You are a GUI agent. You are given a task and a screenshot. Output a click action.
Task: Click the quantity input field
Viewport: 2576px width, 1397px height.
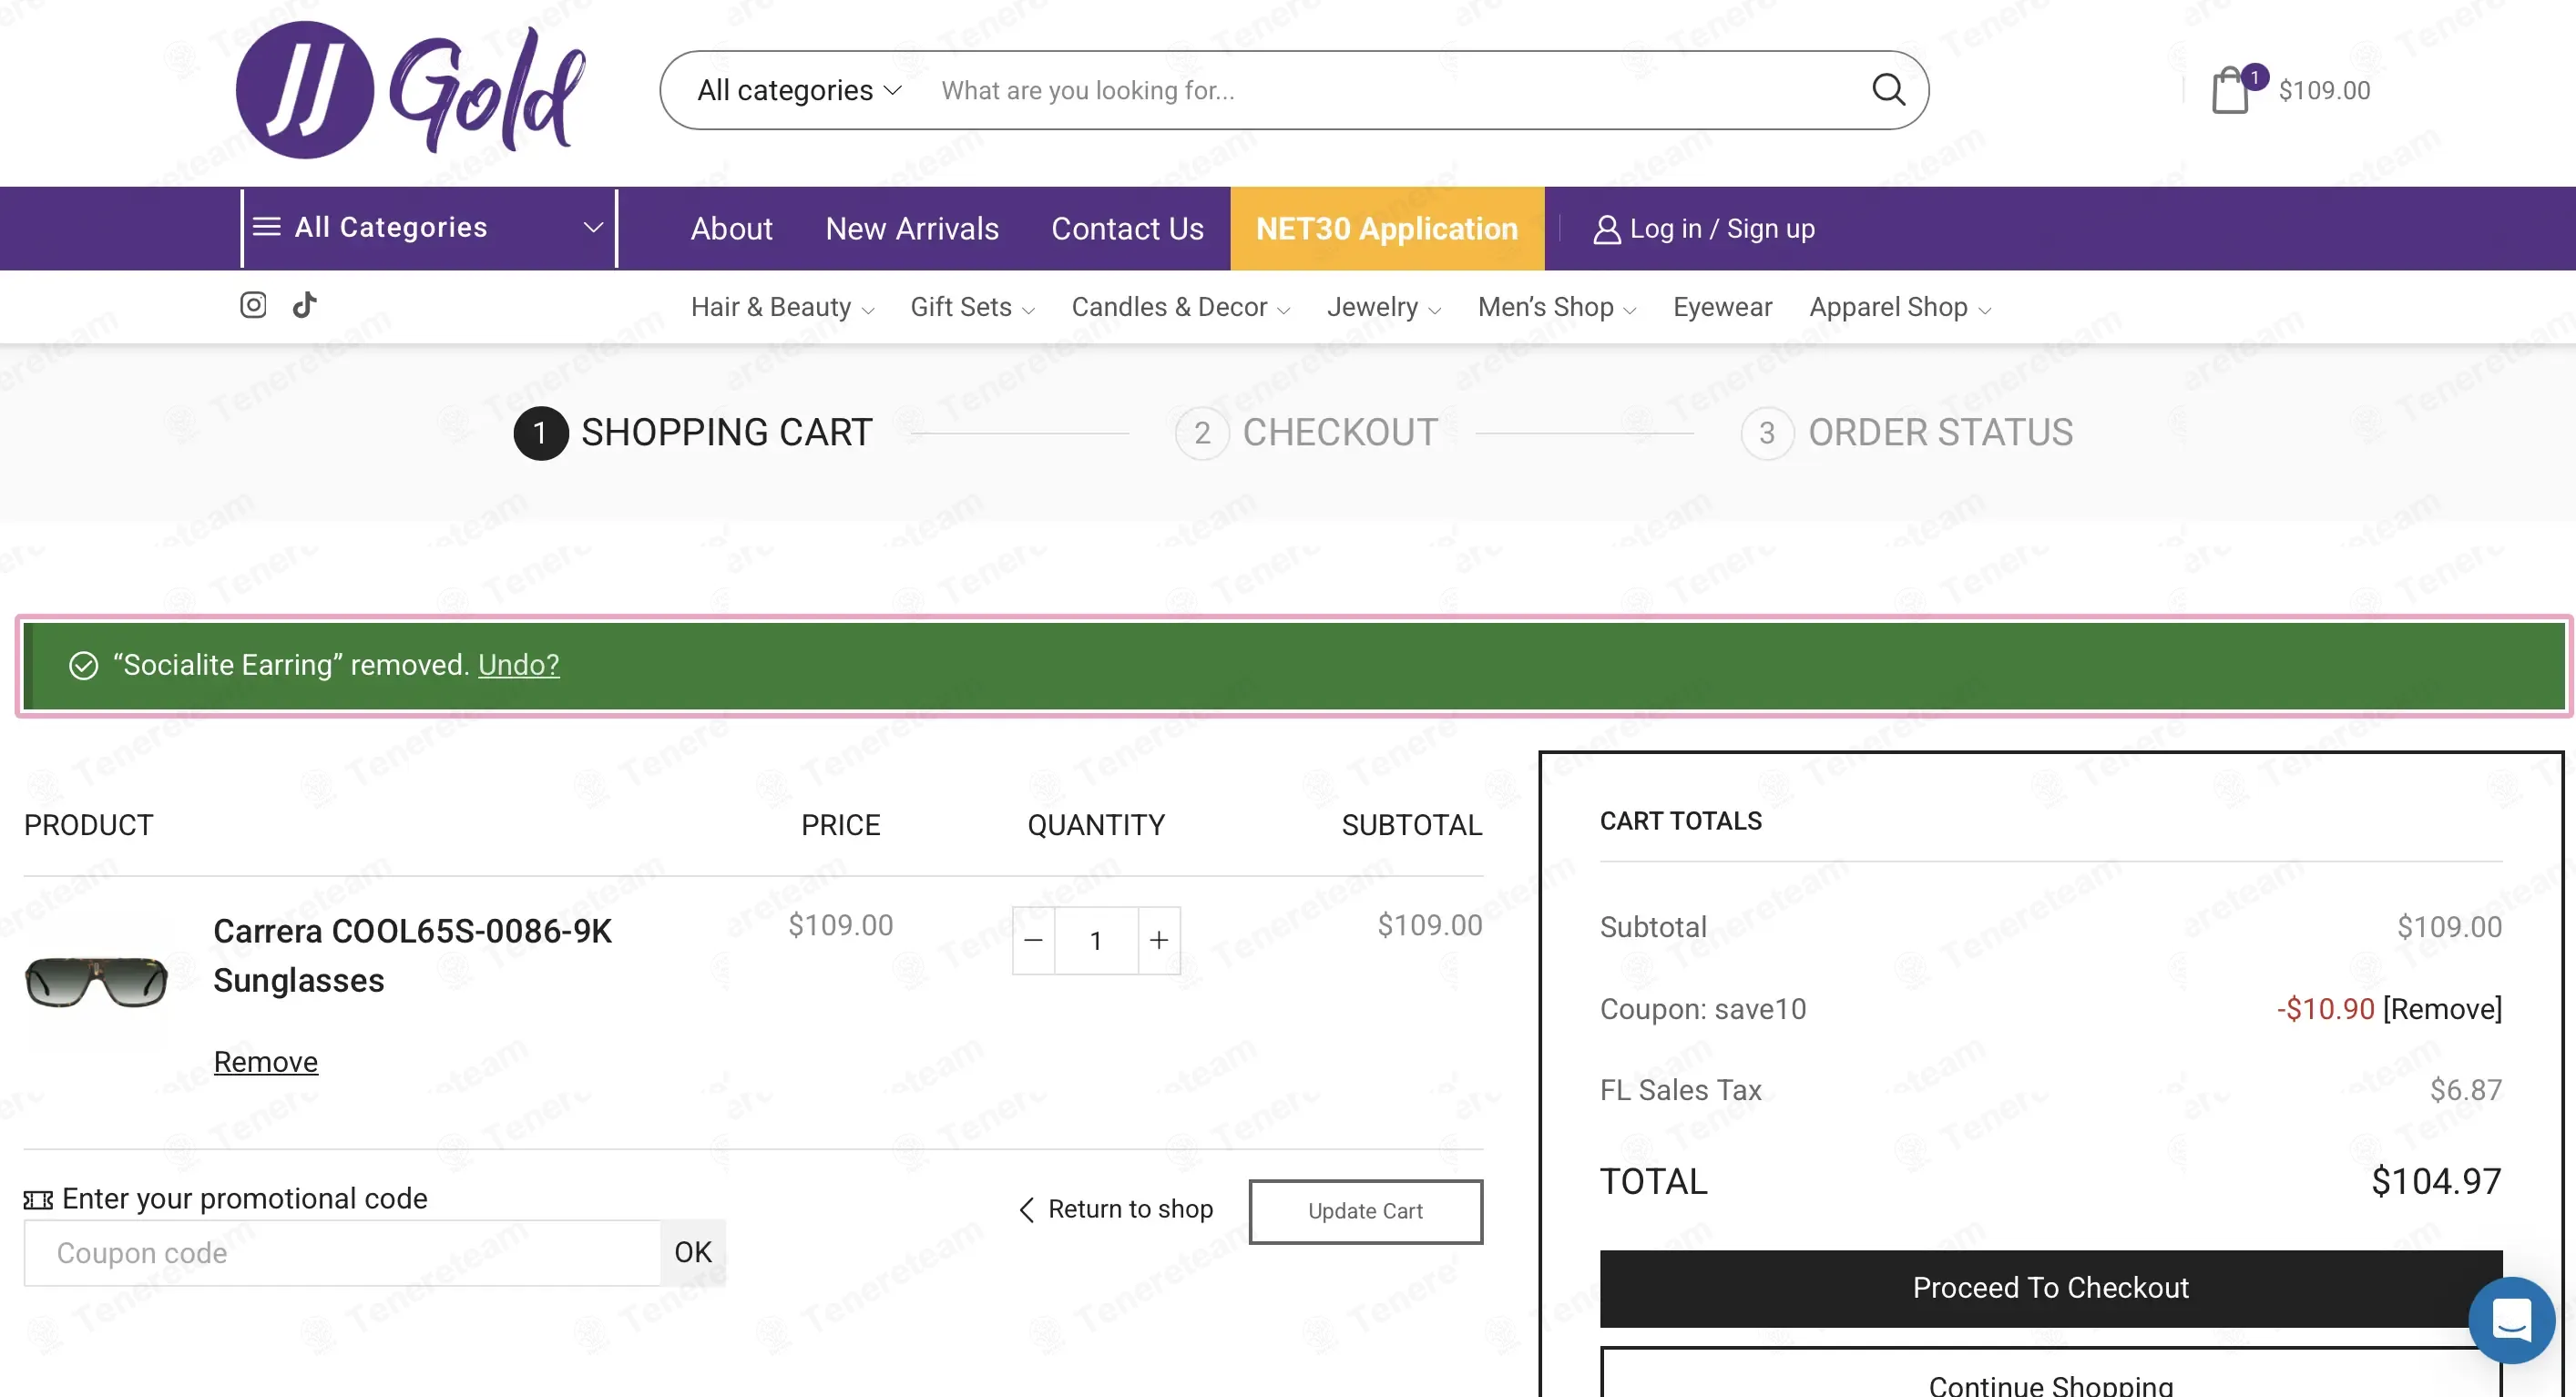(1096, 940)
